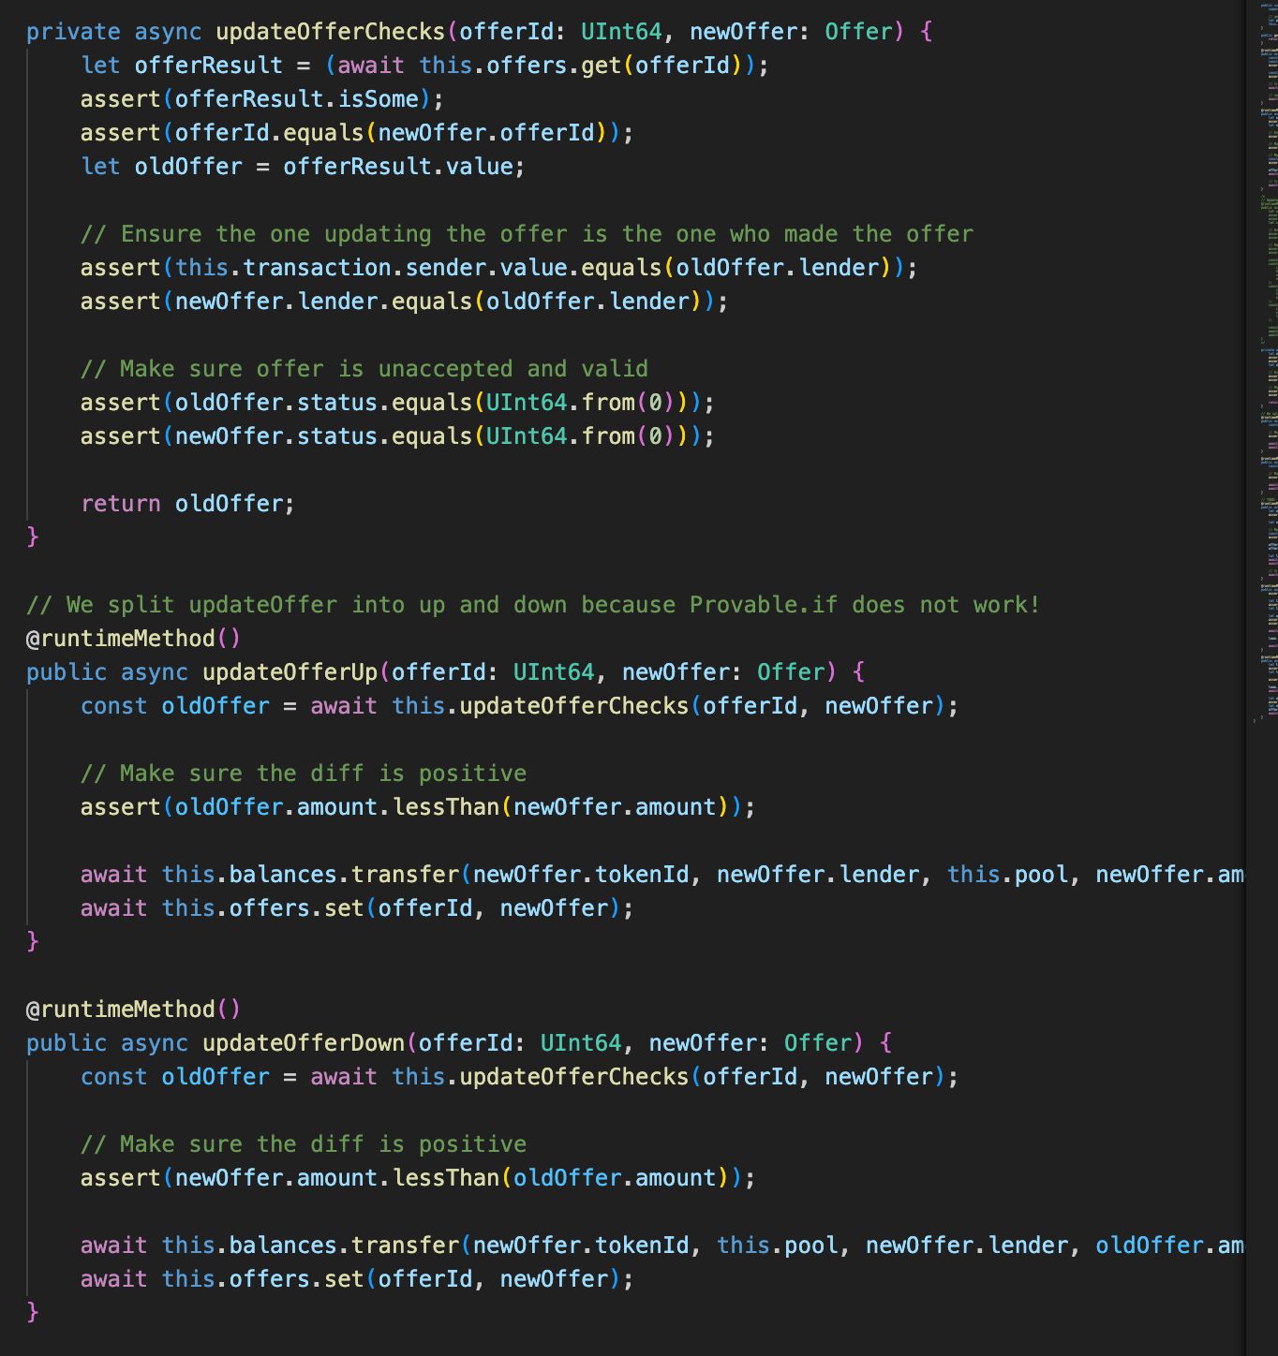Click 'updateOfferChecks' call inside updateOfferDown
Image resolution: width=1278 pixels, height=1356 pixels.
pyautogui.click(x=574, y=1077)
